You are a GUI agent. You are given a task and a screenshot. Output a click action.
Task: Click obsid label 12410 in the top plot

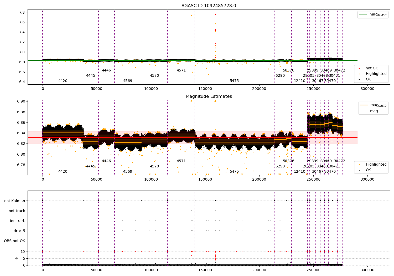pos(299,81)
